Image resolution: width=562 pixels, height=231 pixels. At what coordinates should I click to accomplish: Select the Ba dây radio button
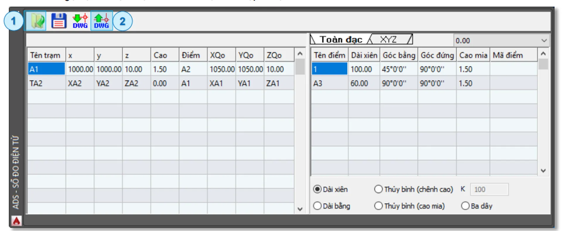465,206
